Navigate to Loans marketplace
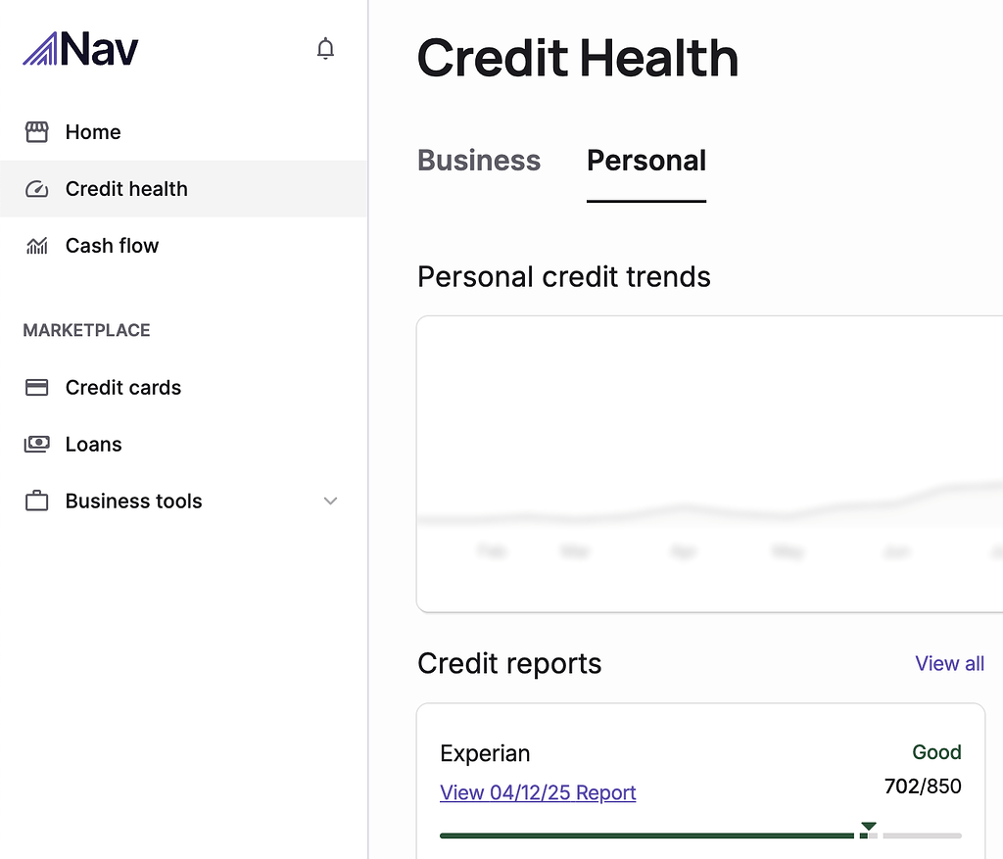 tap(94, 445)
